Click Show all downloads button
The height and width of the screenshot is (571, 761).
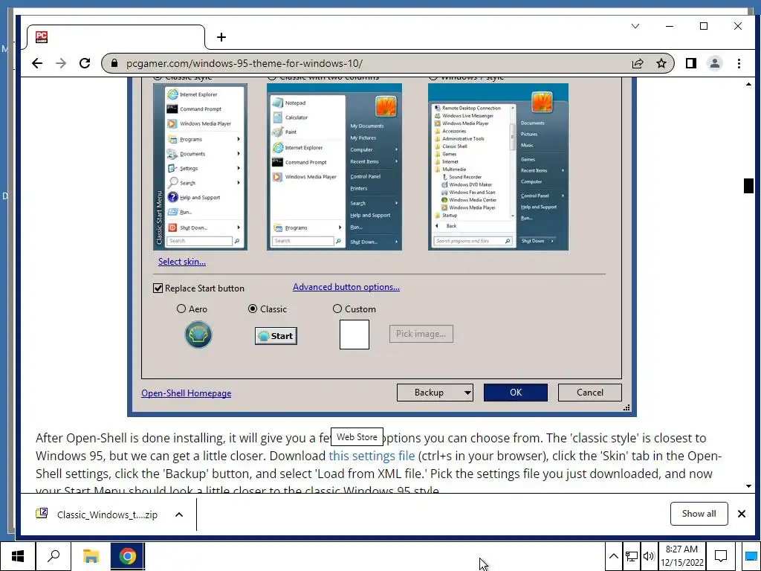[x=699, y=514]
